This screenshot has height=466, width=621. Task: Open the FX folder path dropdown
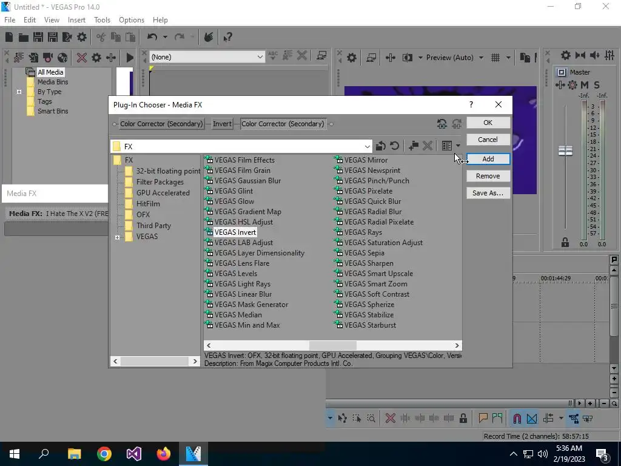367,147
